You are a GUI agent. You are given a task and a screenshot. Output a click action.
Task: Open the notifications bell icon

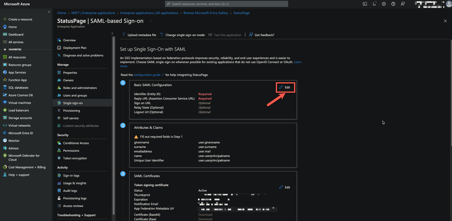[374, 4]
